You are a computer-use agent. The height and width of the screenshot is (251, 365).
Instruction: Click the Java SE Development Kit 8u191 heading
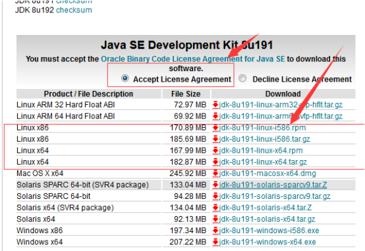click(x=187, y=45)
